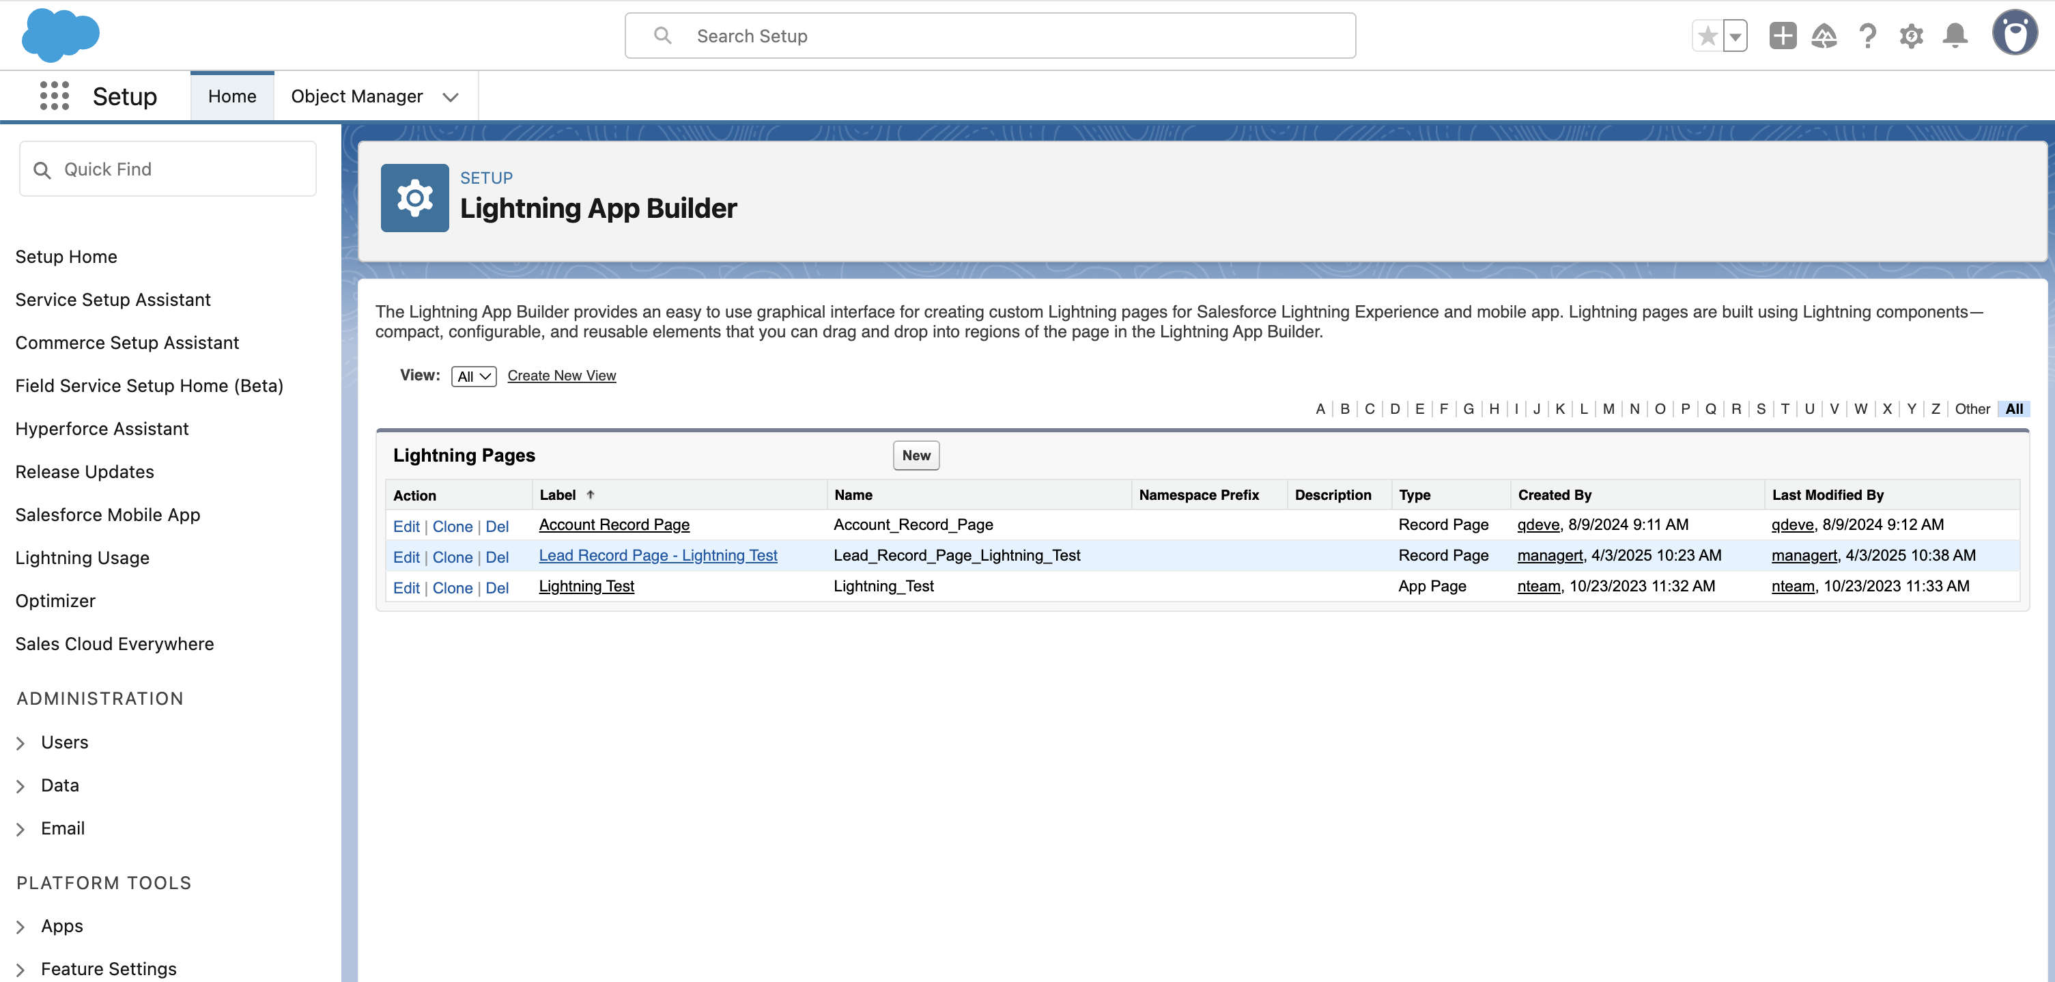Viewport: 2055px width, 982px height.
Task: Open the global actions plus icon
Action: point(1782,36)
